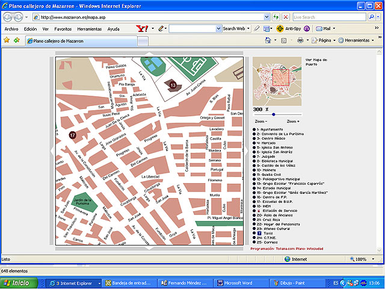Click the map overview thumbnail
The width and height of the screenshot is (385, 289).
277,81
